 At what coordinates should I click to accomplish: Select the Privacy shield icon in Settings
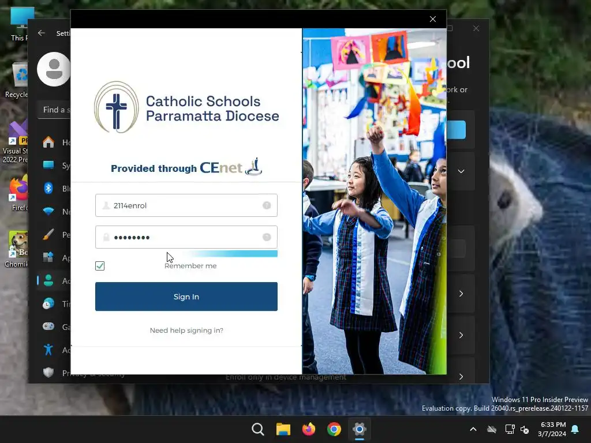pyautogui.click(x=48, y=373)
